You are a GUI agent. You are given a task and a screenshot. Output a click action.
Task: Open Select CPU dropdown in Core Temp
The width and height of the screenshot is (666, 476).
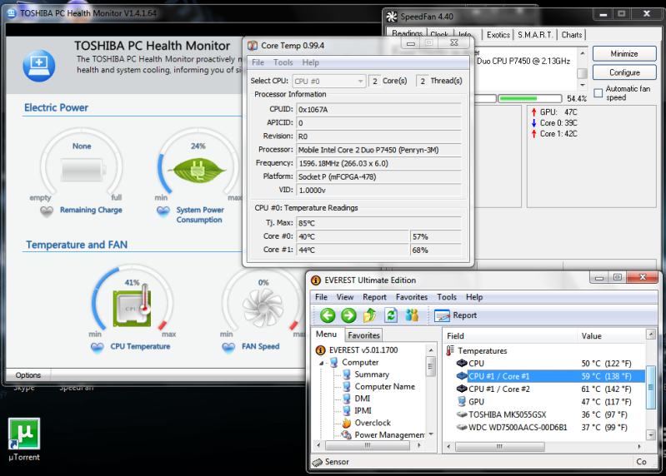pos(328,81)
